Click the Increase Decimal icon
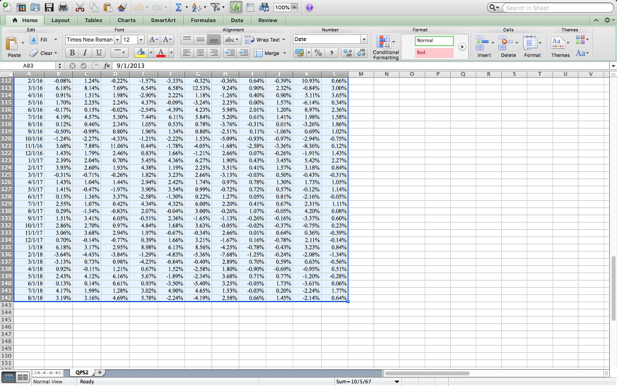617x386 pixels. tap(347, 53)
